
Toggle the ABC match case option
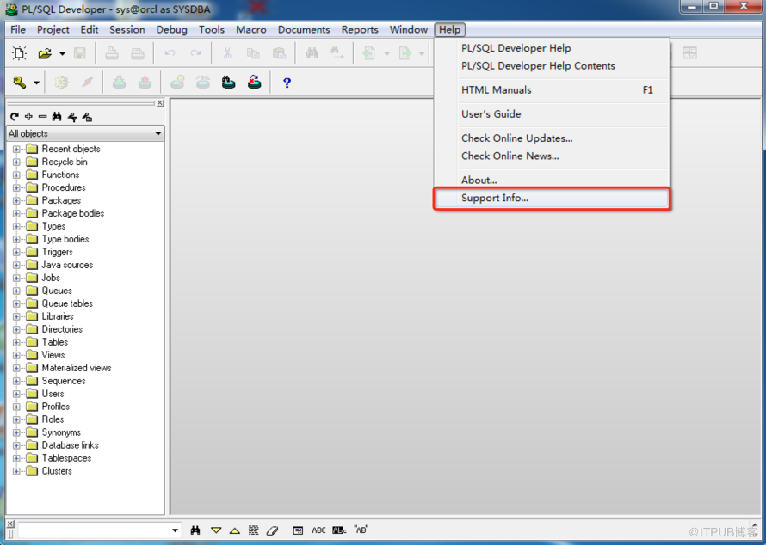(x=318, y=530)
